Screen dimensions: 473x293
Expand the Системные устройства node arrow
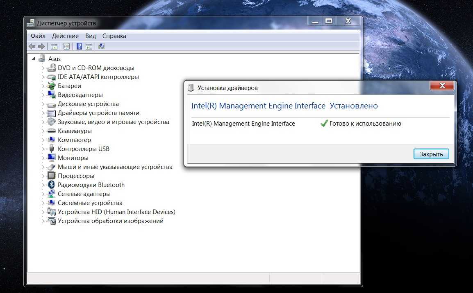pos(43,203)
